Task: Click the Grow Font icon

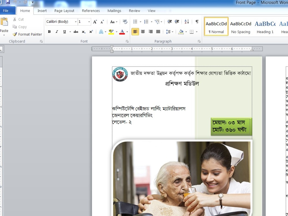Action: pyautogui.click(x=95, y=22)
